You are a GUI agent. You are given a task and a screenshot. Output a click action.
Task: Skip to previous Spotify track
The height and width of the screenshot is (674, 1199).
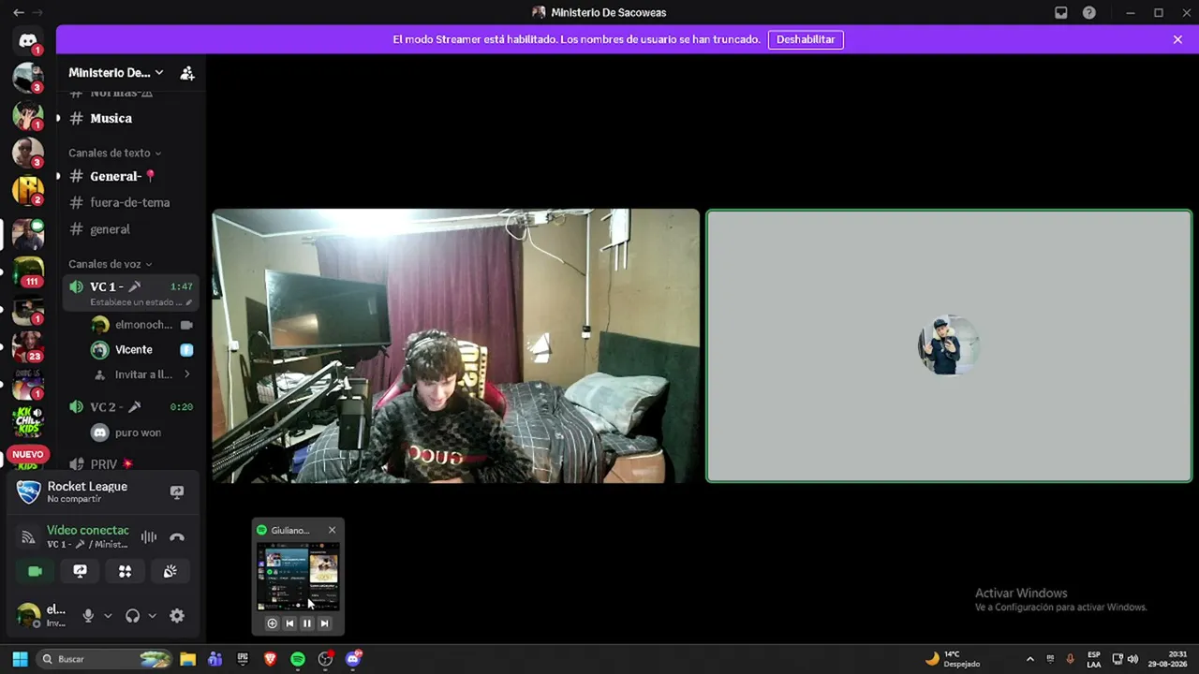pos(289,623)
